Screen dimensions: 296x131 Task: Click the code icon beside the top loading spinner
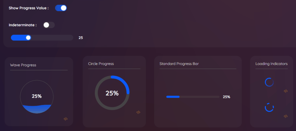tap(286, 91)
